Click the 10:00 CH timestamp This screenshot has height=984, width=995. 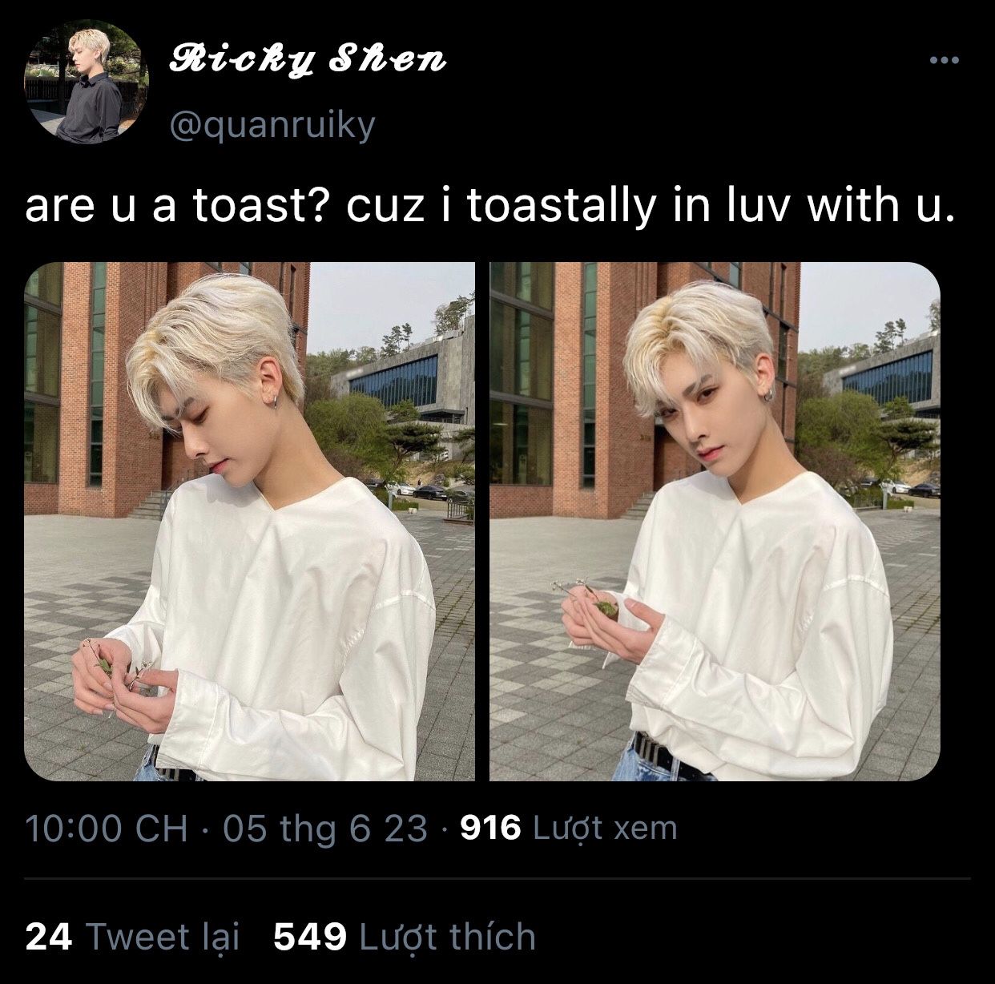(x=107, y=828)
